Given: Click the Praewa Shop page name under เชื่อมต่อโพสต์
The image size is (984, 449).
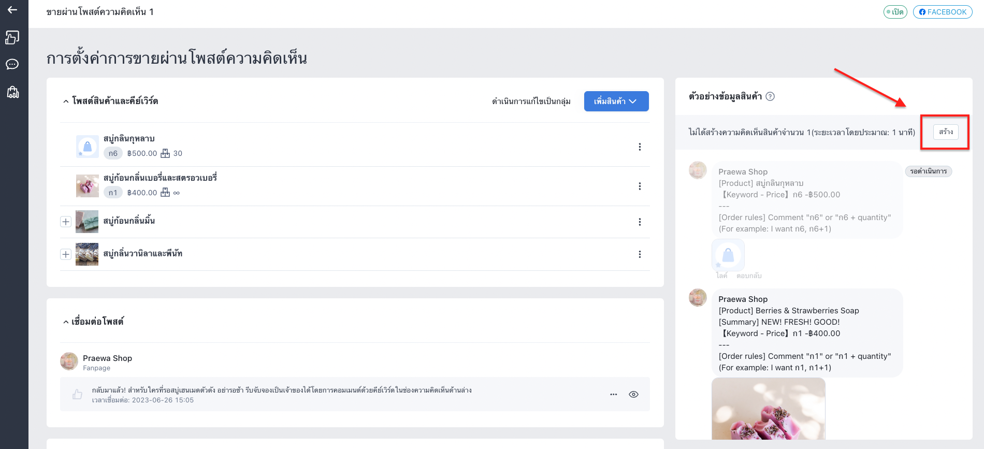Looking at the screenshot, I should coord(107,358).
